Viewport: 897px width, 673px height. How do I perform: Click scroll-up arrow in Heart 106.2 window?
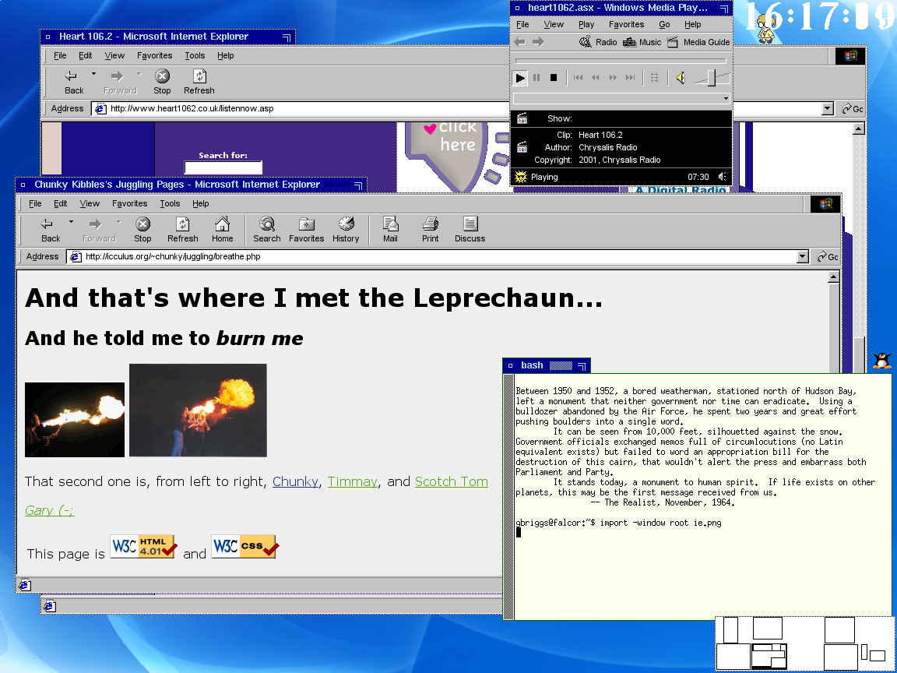[x=858, y=129]
